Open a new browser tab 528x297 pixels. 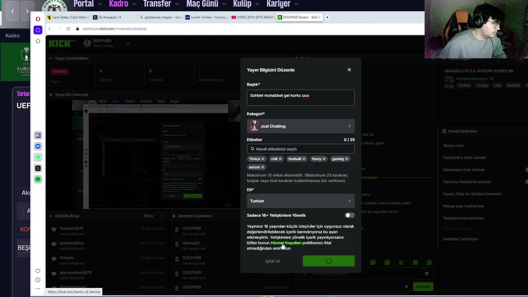(x=328, y=17)
